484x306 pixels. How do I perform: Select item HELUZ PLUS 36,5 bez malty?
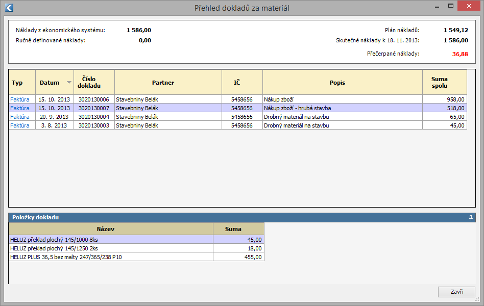tap(111, 257)
